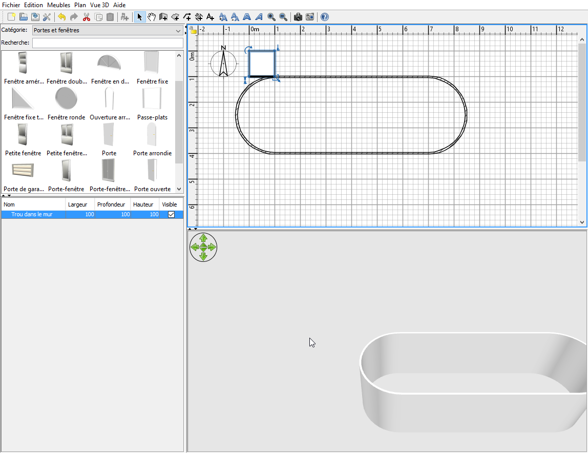Choose the Create walls tool
Screen dimensions: 588x453
(x=163, y=17)
